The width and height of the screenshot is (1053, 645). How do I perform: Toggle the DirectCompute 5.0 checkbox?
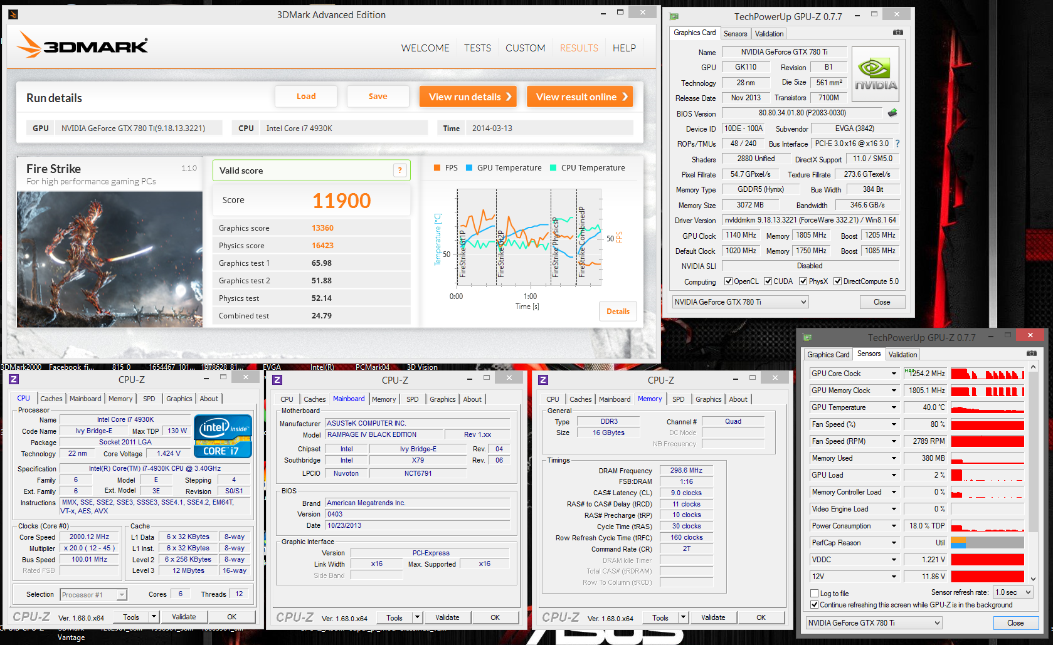tap(838, 281)
